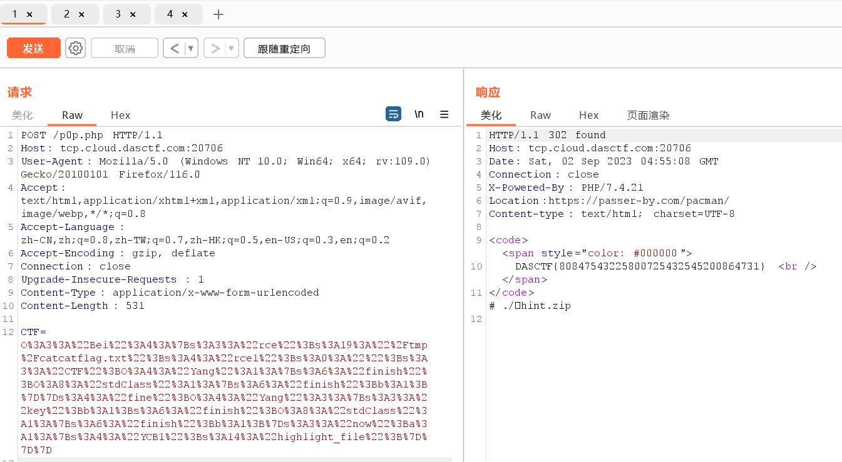Click the response Content-type header line
The image size is (842, 462).
(612, 214)
